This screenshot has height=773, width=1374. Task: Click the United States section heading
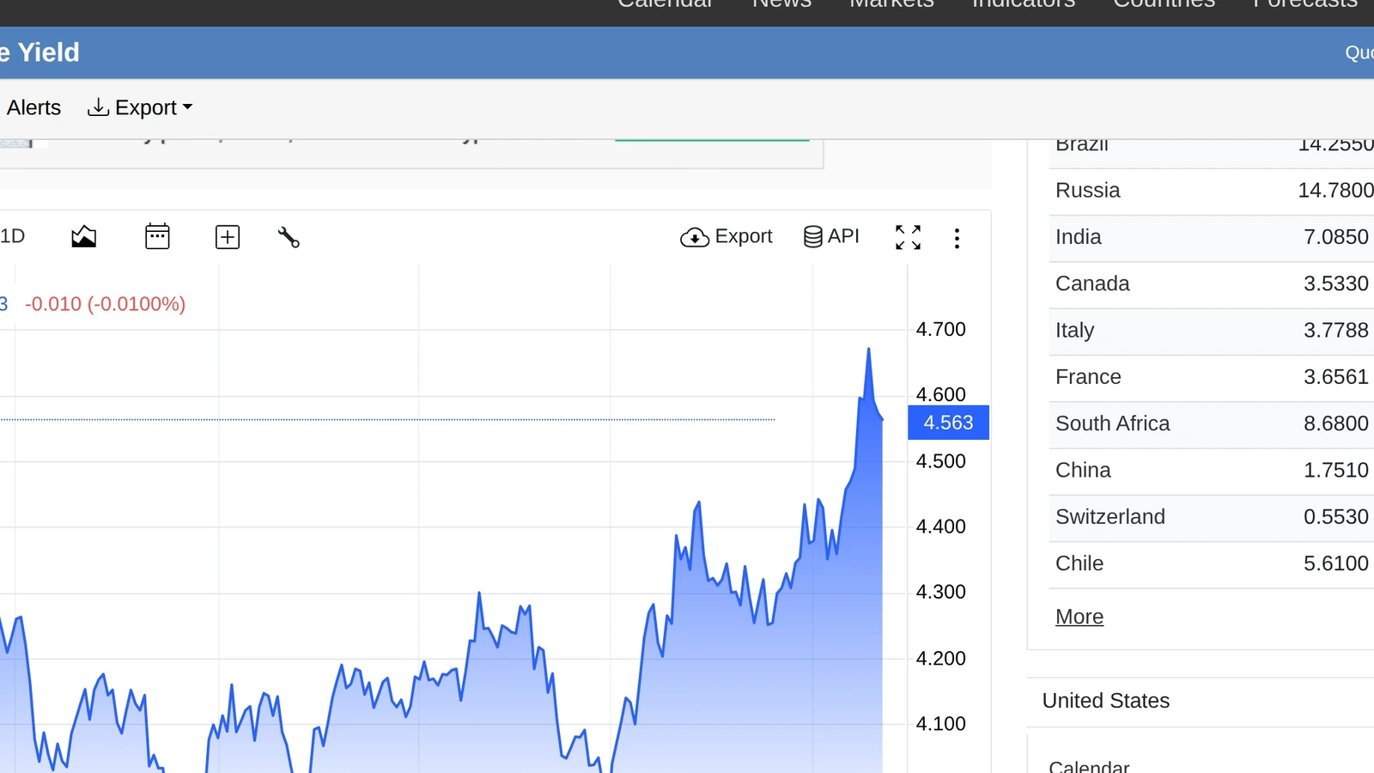pyautogui.click(x=1106, y=701)
